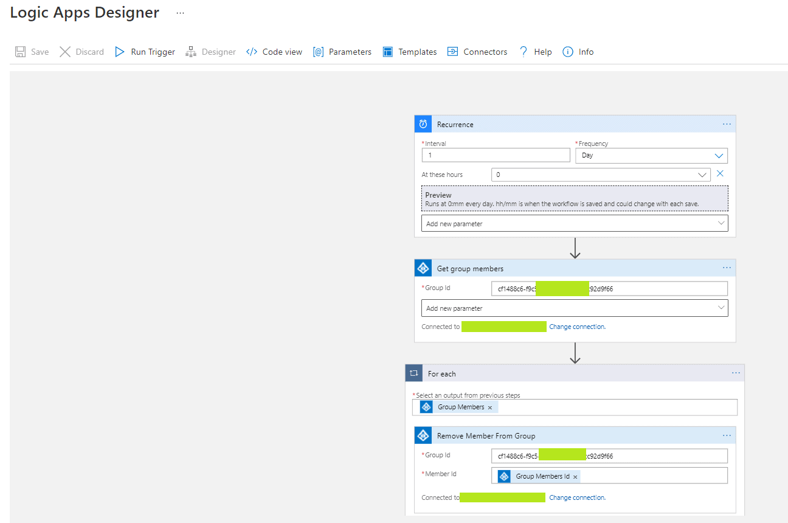Click the Get group members Azure AD icon
Screen dimensions: 788x523
click(x=423, y=268)
